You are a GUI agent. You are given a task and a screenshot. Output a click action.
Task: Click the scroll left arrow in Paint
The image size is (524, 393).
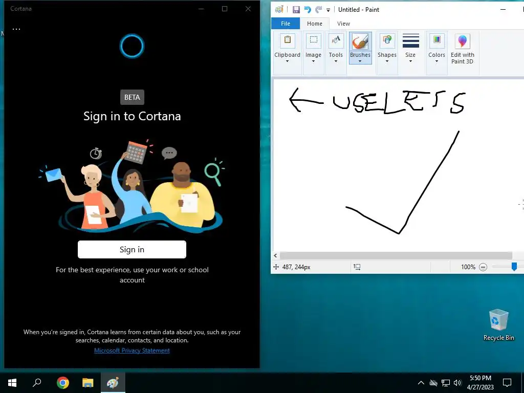pos(275,256)
